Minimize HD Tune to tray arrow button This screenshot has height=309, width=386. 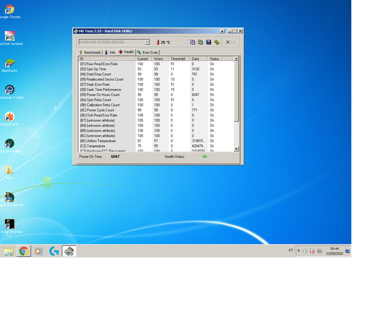click(x=222, y=31)
